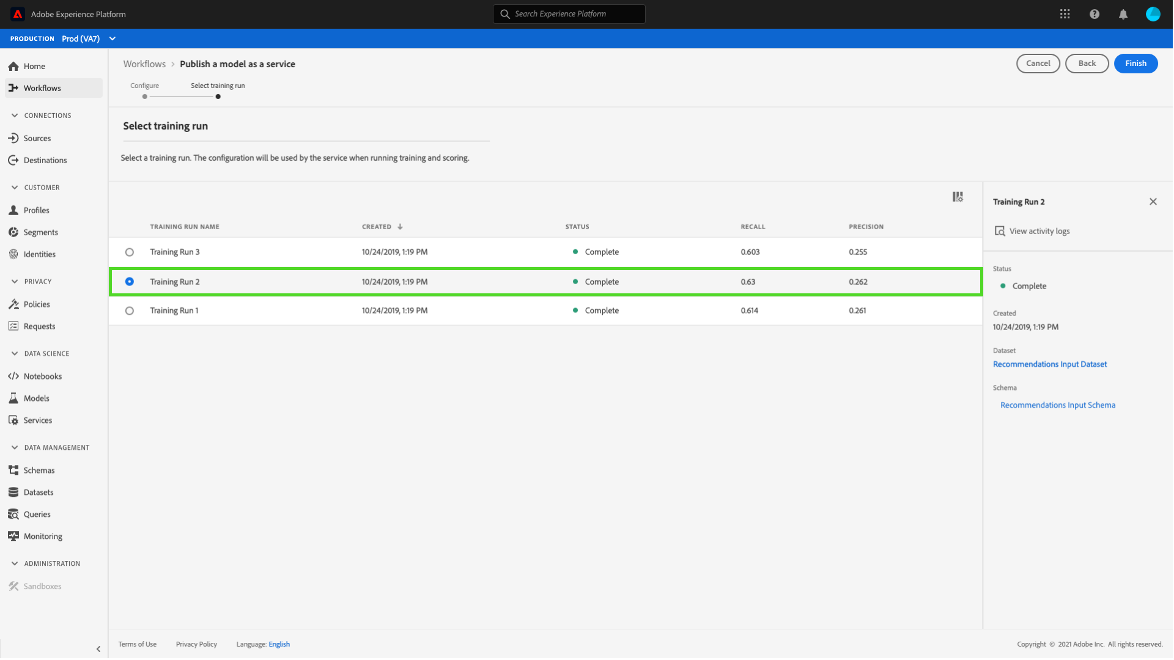The image size is (1174, 660).
Task: Collapse the Connections section in sidebar
Action: [x=15, y=116]
